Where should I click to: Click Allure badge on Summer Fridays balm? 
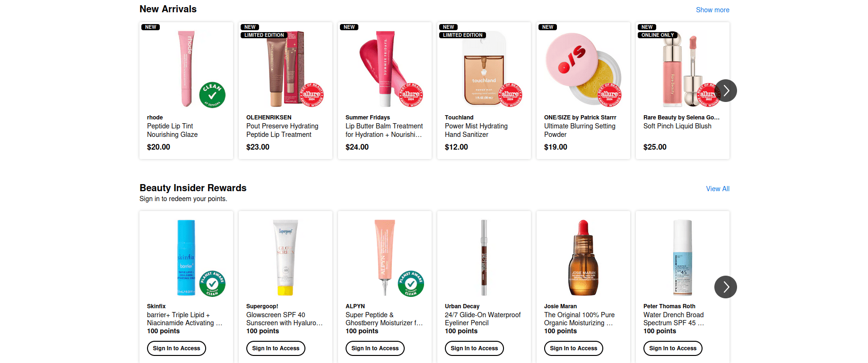click(x=411, y=95)
